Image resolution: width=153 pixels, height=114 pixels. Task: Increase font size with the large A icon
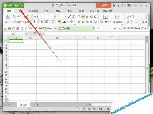pos(69,16)
